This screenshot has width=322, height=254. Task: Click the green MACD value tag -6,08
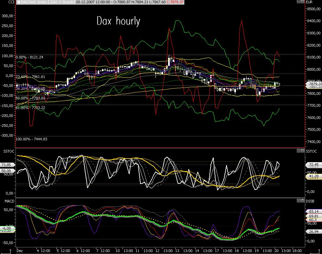click(x=7, y=228)
